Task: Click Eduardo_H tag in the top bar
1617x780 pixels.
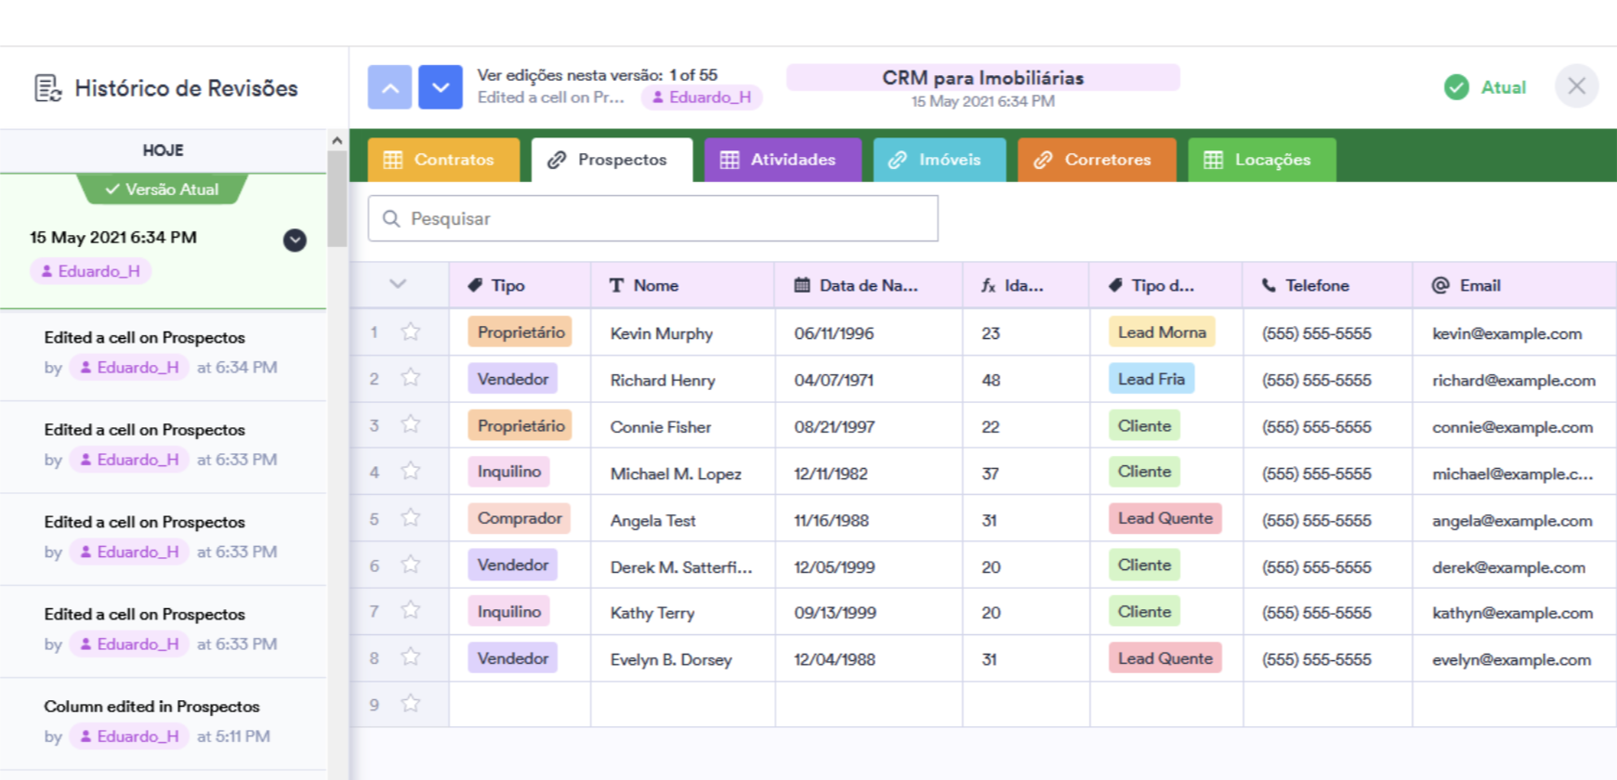Action: click(702, 97)
